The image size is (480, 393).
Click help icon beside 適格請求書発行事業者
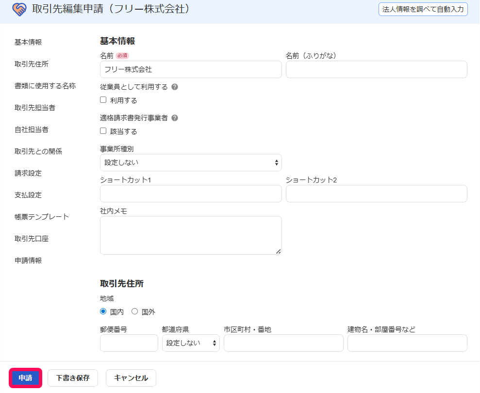click(x=175, y=118)
